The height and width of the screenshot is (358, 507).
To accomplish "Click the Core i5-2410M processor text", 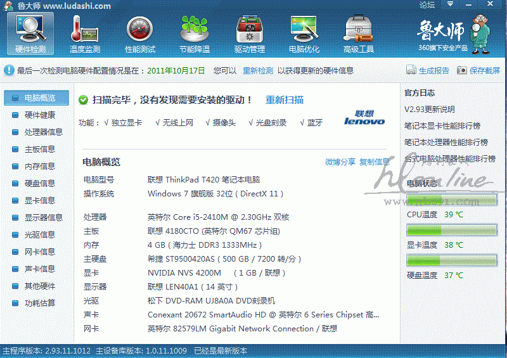I will click(x=218, y=217).
